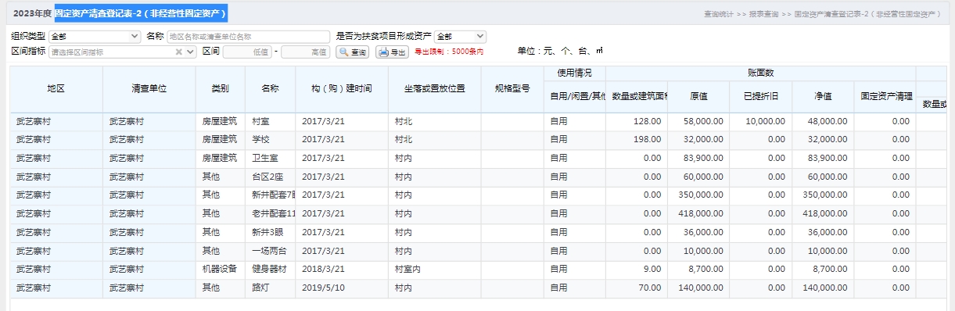The height and width of the screenshot is (311, 955).
Task: Click the 58,000.00 original value cell
Action: 698,121
